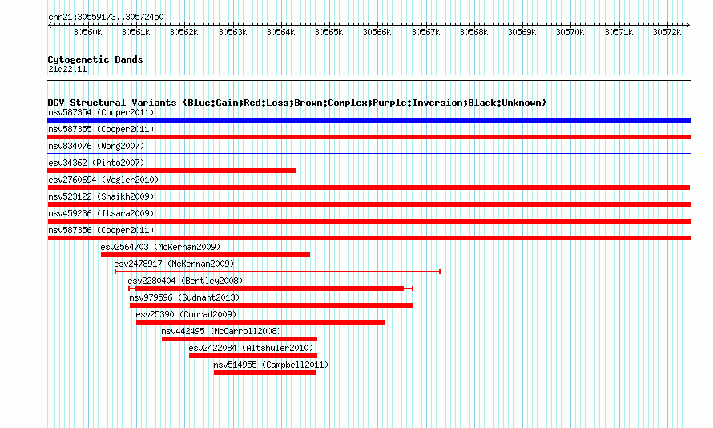Select the red esv2760694 bar
713x428 pixels.
[x=369, y=188]
